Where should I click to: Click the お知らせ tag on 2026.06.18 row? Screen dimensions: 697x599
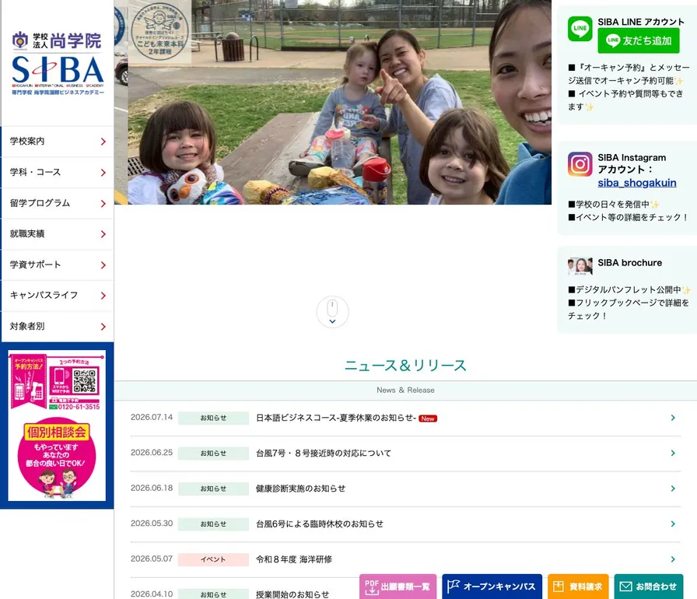point(213,489)
